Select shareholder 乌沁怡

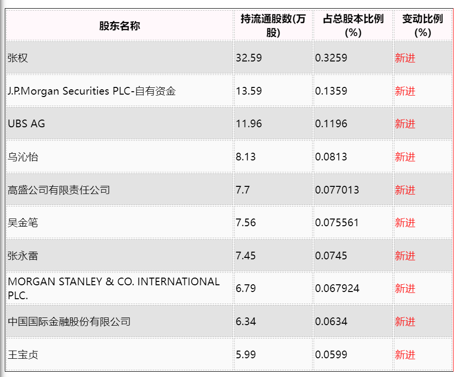click(x=23, y=157)
